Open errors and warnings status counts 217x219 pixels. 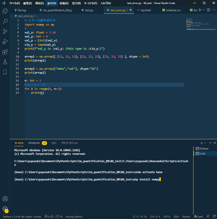click(53, 217)
